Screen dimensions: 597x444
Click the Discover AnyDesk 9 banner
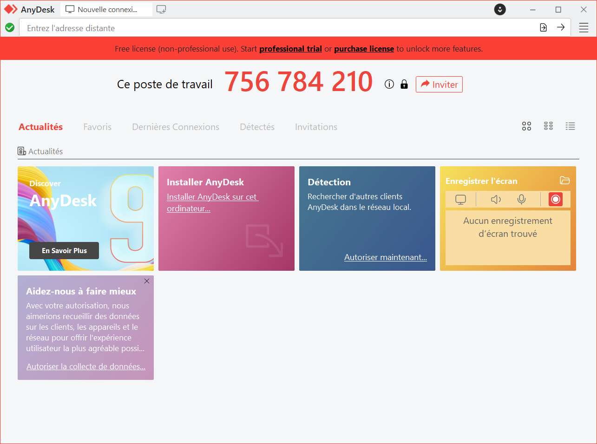tap(85, 218)
